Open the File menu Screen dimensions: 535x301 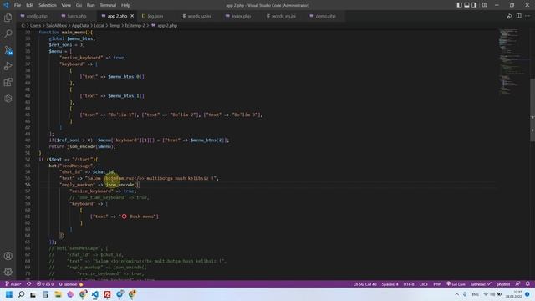tap(18, 5)
